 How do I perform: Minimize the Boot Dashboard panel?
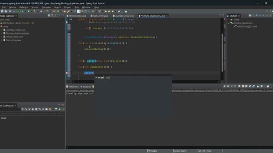point(59,105)
